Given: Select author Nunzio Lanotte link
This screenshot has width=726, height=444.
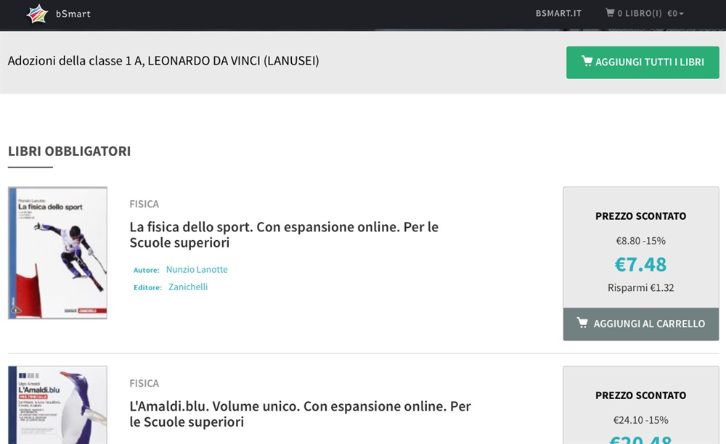Looking at the screenshot, I should coord(197,269).
